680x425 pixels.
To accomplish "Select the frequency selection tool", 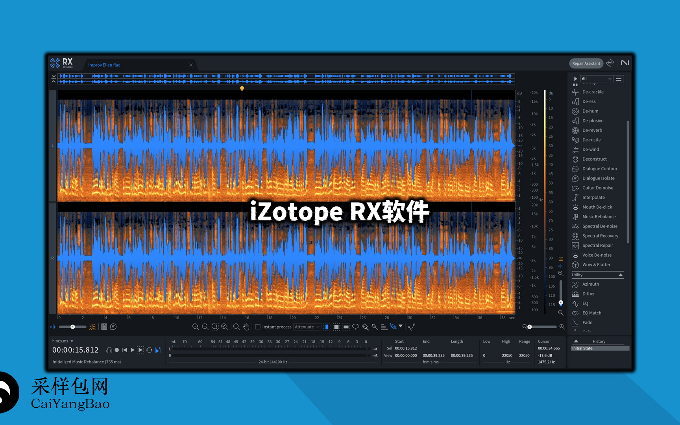I will 346,327.
